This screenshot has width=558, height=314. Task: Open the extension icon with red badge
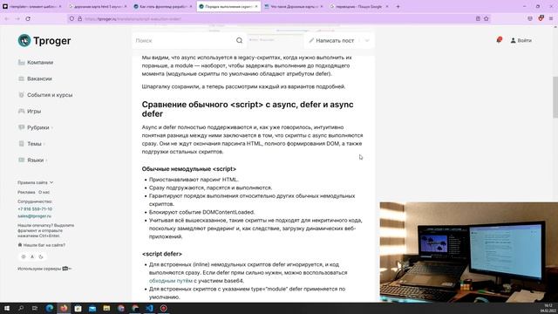pos(541,18)
